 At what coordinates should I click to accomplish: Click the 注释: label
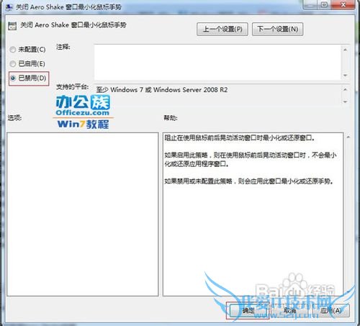tap(63, 47)
